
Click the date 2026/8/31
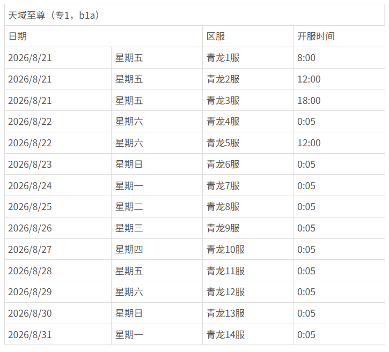pos(30,335)
